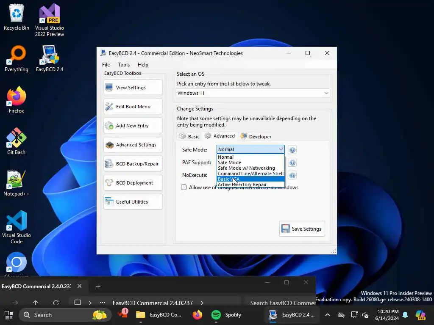Click the up arrow in Explorer window
434x325 pixels.
tap(36, 303)
